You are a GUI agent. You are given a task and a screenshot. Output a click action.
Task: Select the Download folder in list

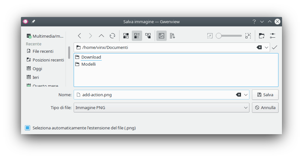point(91,57)
